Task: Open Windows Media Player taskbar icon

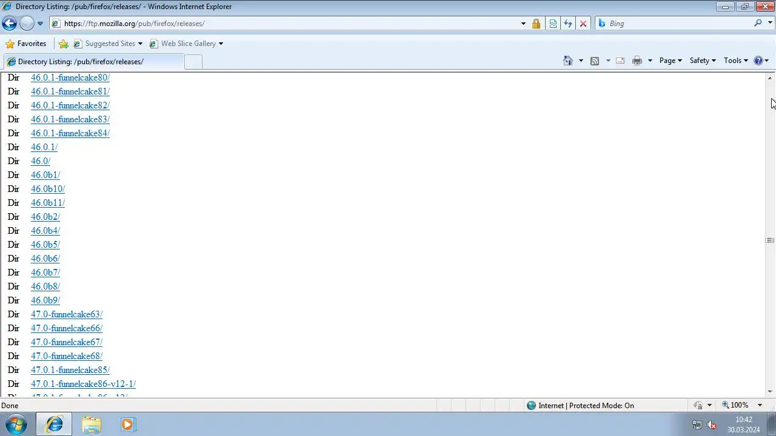Action: coord(127,424)
